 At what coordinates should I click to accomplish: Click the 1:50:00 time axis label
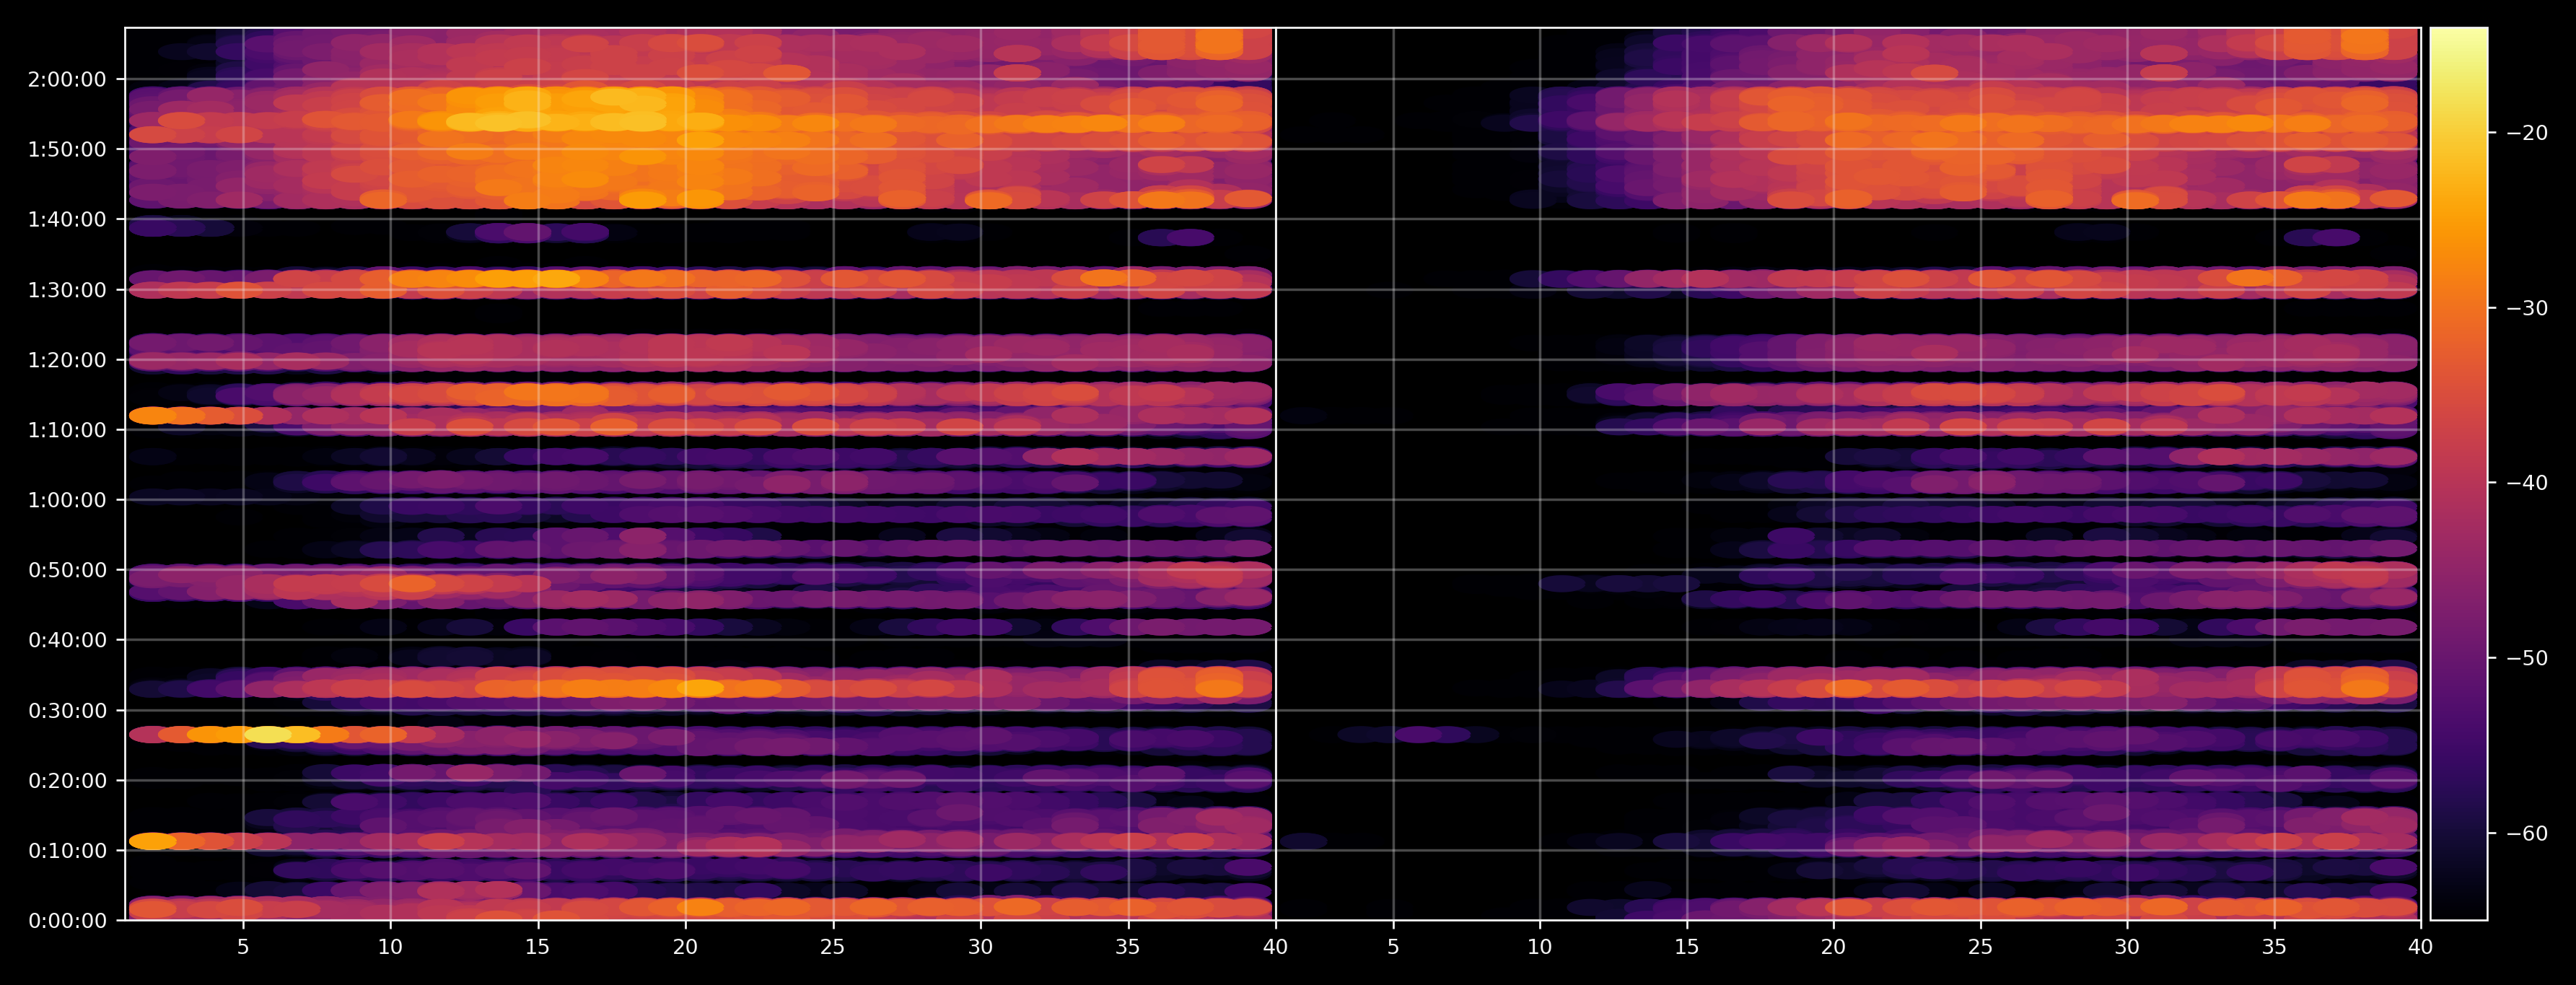[67, 149]
